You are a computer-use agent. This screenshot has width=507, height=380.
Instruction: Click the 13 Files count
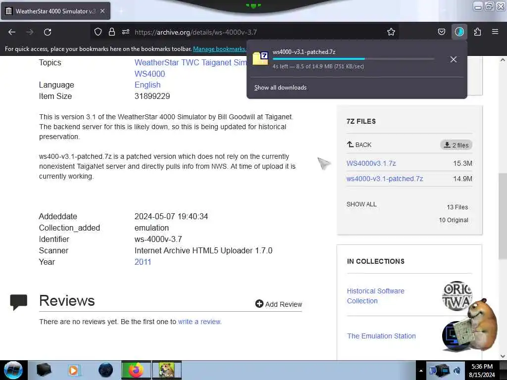coord(457,207)
